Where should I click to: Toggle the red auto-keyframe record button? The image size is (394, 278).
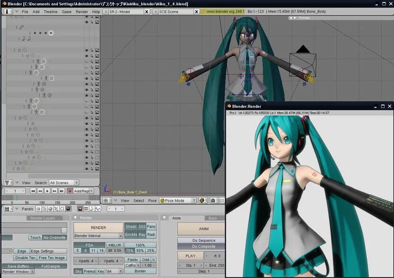pos(70,191)
